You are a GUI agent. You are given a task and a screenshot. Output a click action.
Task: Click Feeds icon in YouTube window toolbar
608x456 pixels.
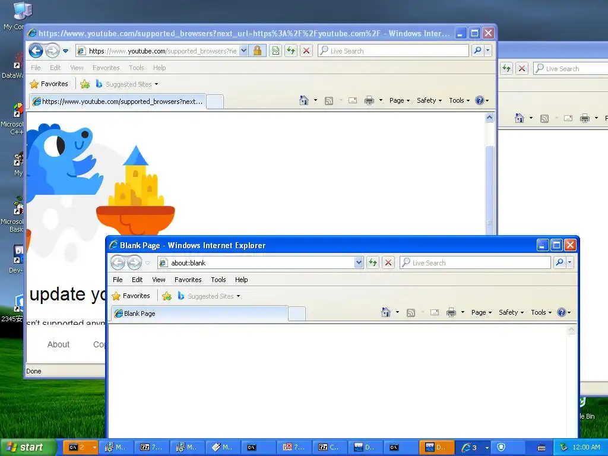pos(329,101)
